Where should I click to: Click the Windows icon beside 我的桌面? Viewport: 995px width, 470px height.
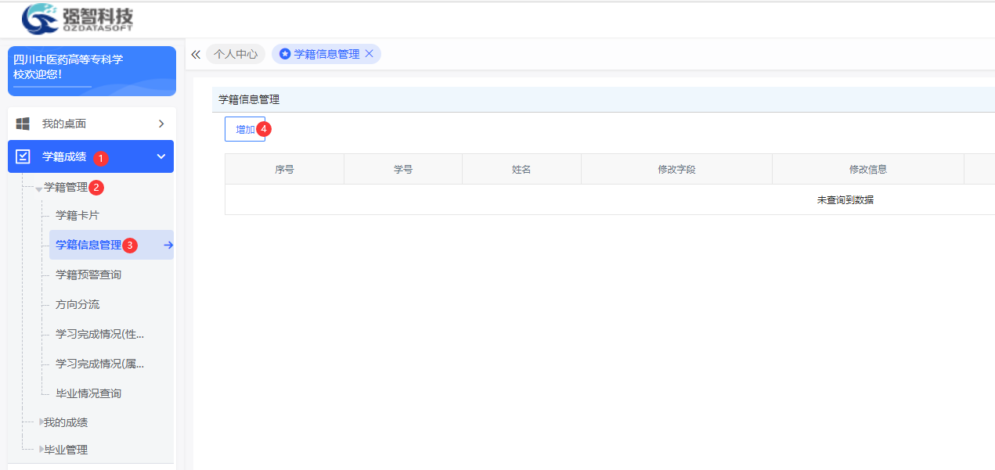click(x=23, y=124)
